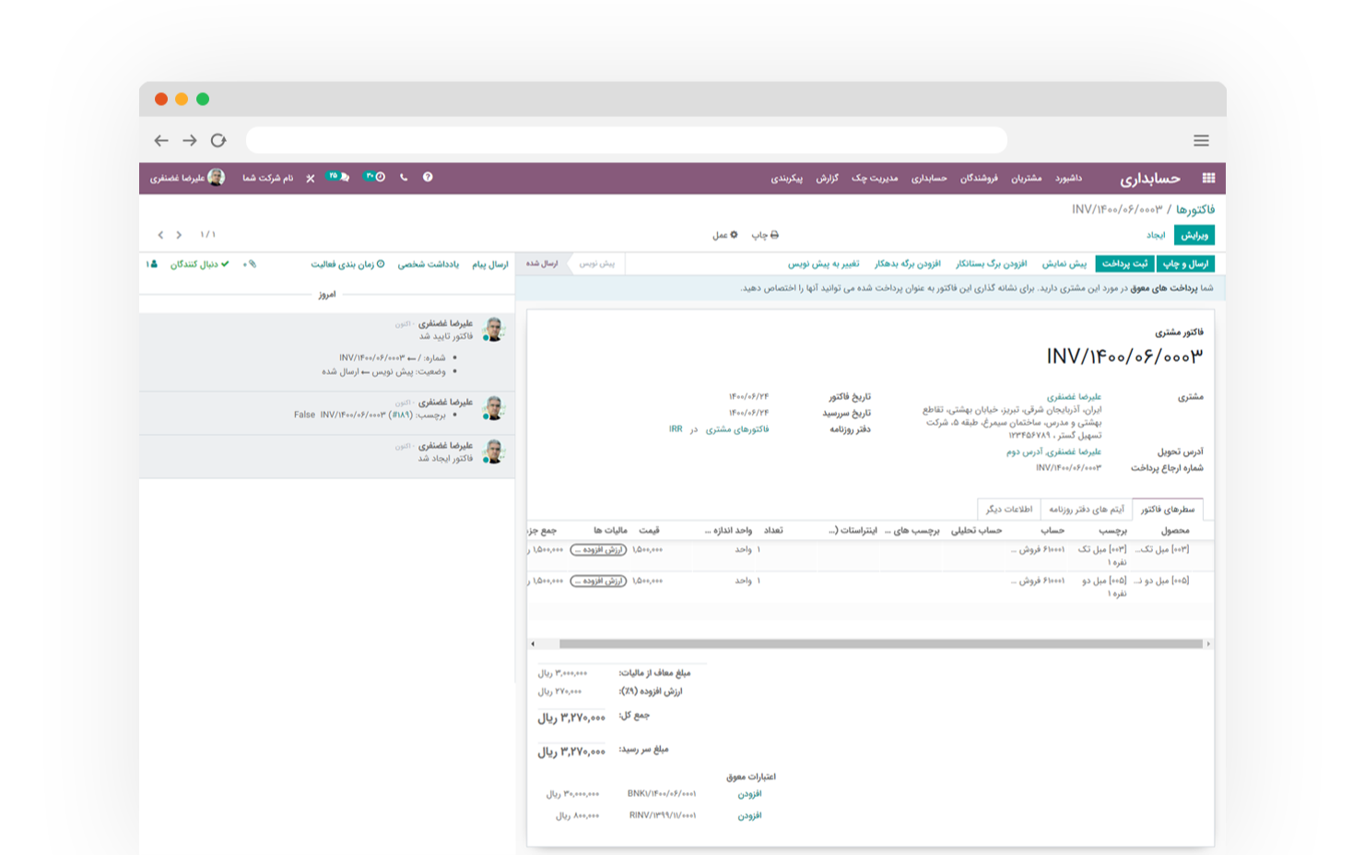Click horizontal scrollbar of invoice lines
The image size is (1353, 855).
pos(880,644)
